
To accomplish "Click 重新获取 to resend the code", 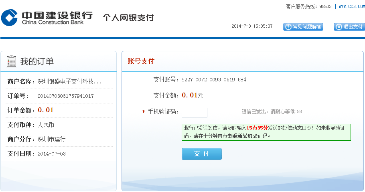I will pos(242,136).
